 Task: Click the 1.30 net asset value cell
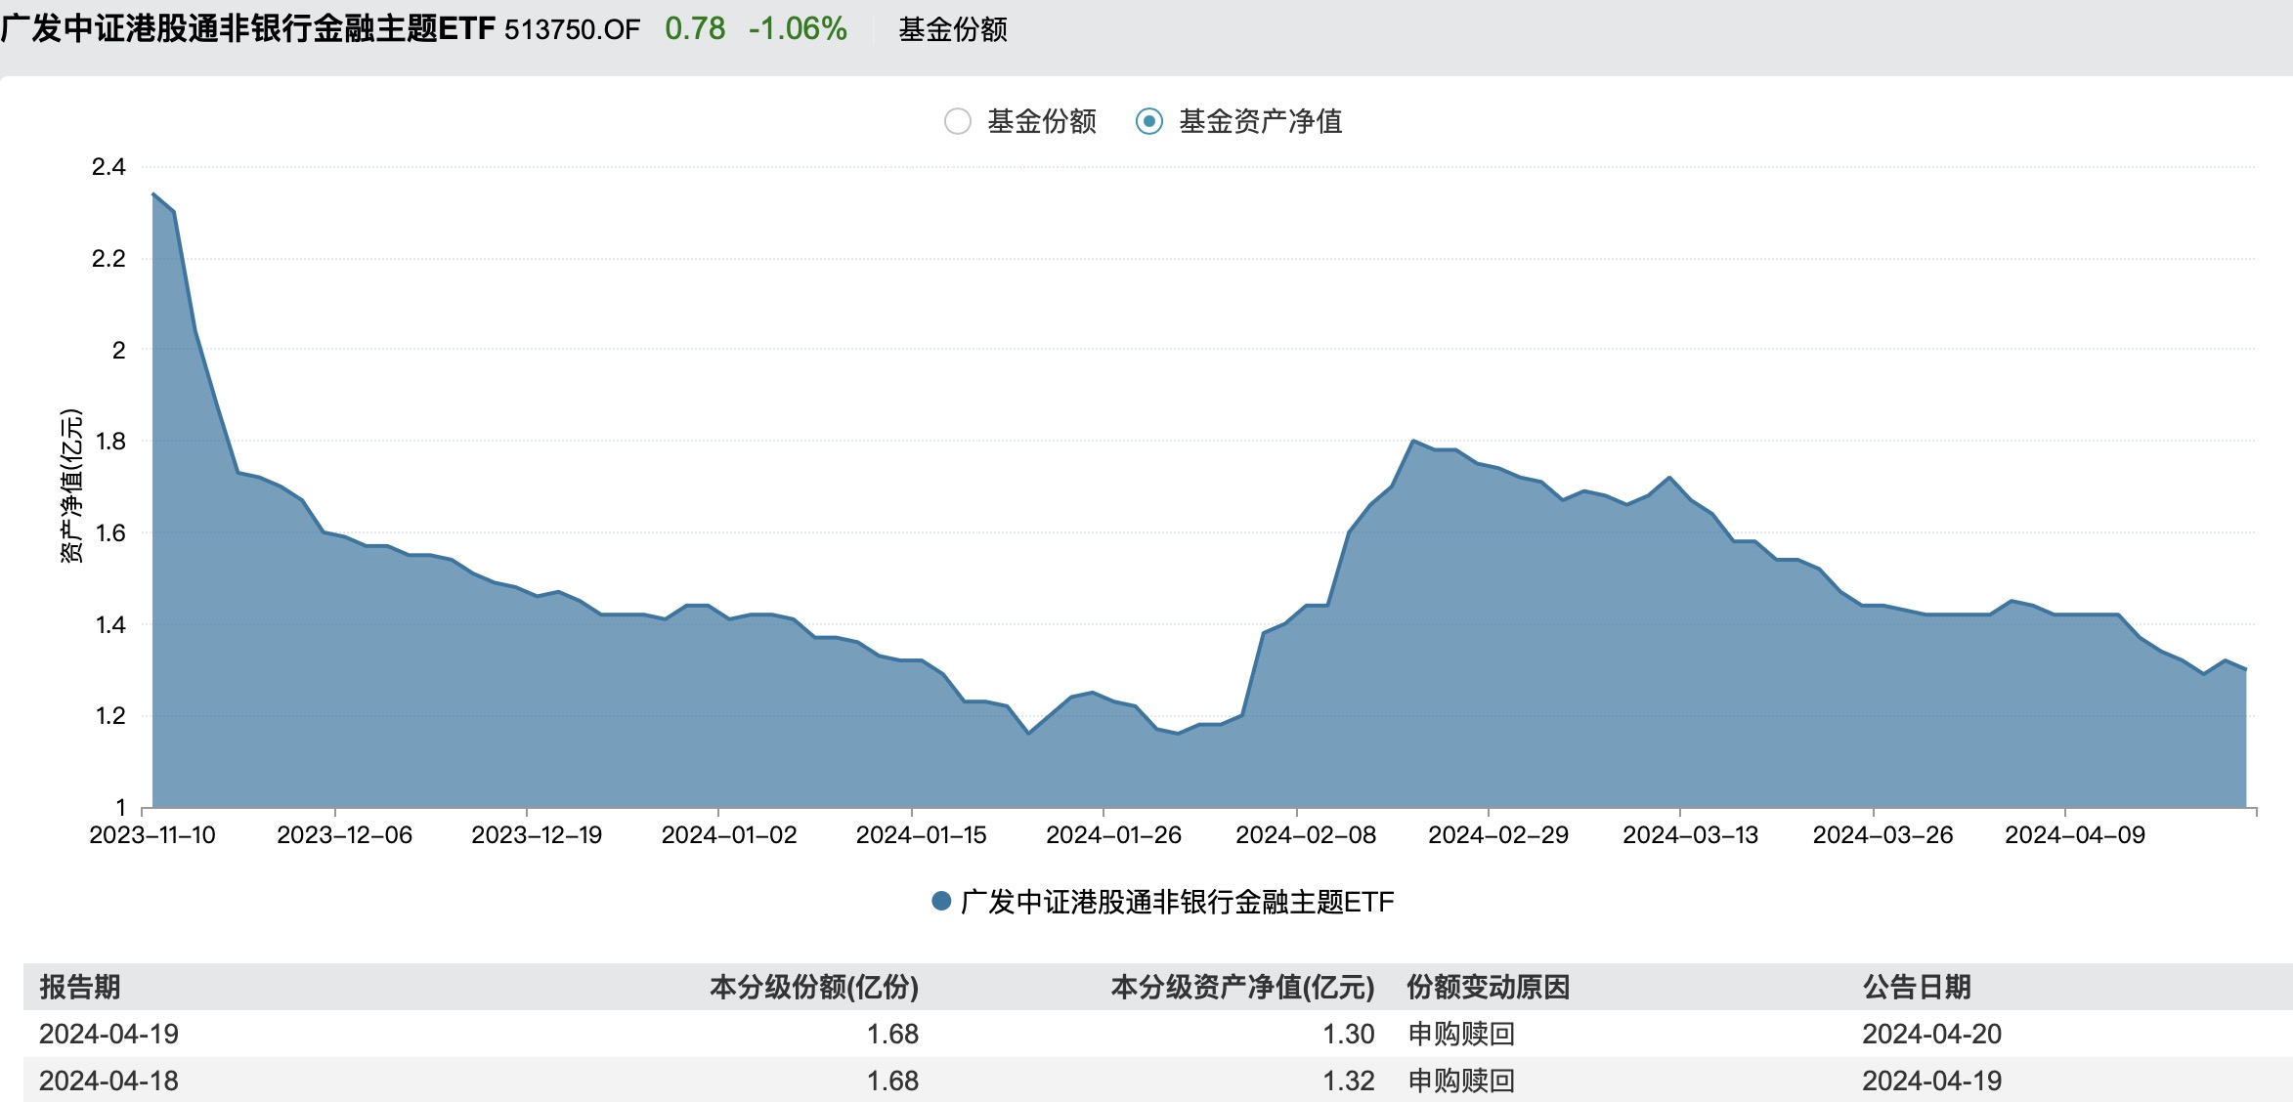click(1349, 1034)
